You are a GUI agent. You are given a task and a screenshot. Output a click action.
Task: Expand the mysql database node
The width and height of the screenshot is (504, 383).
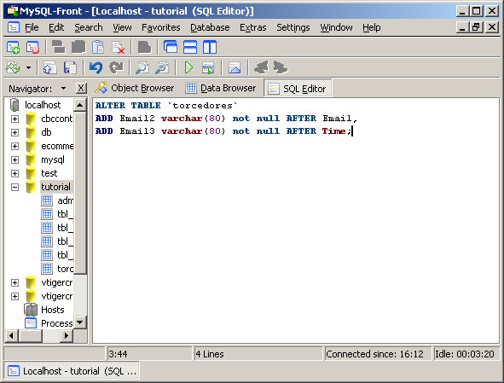point(14,160)
